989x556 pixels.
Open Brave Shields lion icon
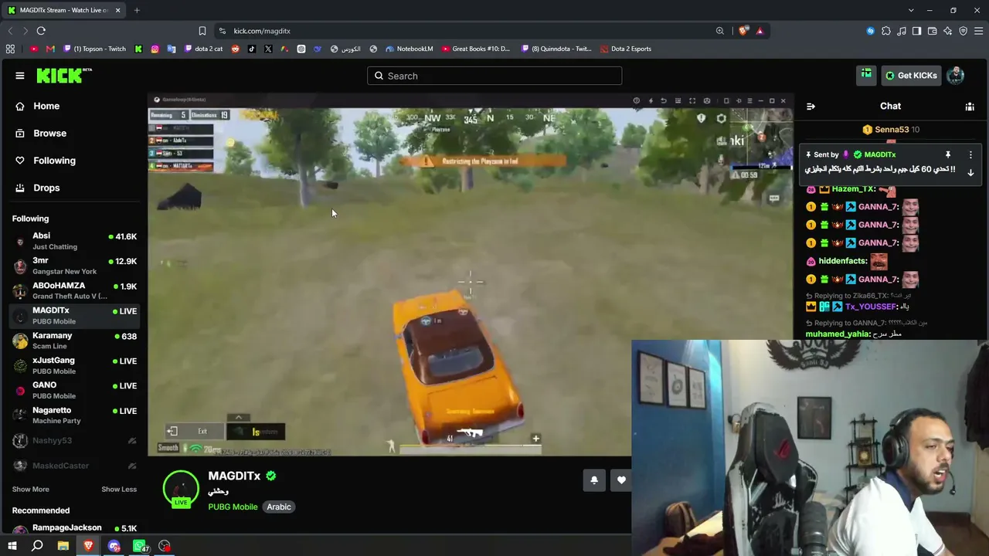[x=743, y=31]
